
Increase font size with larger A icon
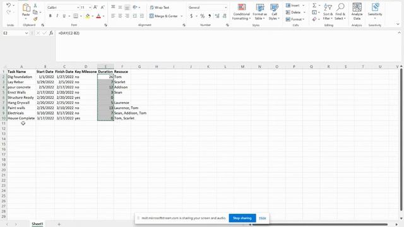(95, 8)
